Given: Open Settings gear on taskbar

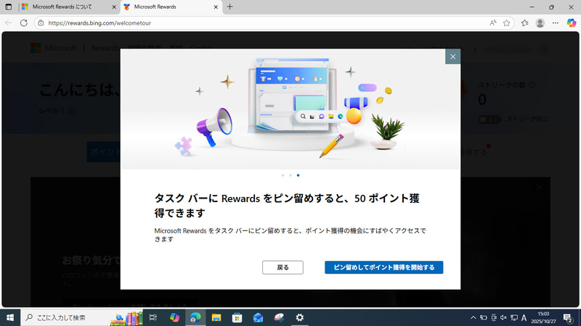Looking at the screenshot, I should (x=299, y=317).
